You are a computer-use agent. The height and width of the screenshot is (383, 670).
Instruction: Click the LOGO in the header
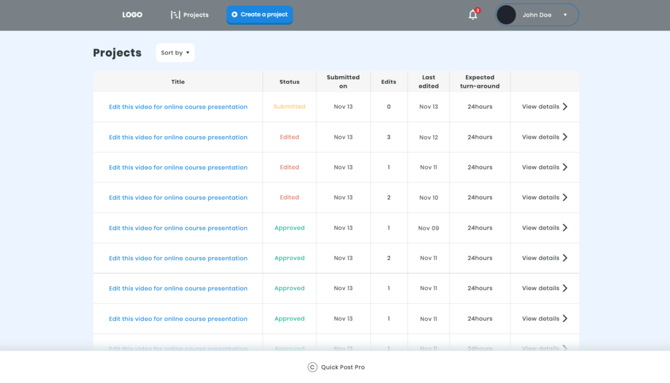click(x=132, y=14)
